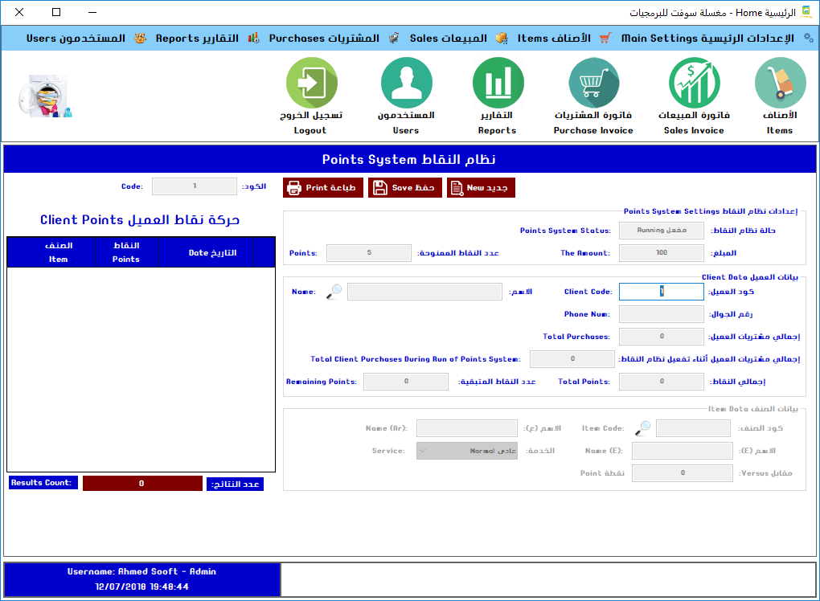
Task: Click the Points System title banner
Action: click(409, 159)
